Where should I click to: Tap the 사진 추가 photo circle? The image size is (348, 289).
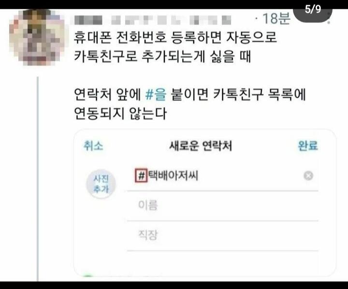101,184
